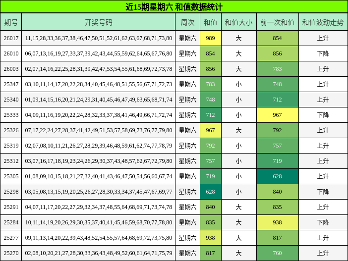Click the draw numbers of period 25333

click(99, 115)
